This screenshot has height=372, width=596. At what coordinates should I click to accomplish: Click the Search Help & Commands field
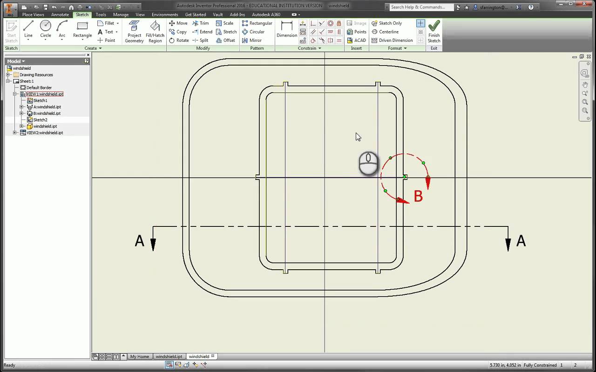tap(421, 7)
